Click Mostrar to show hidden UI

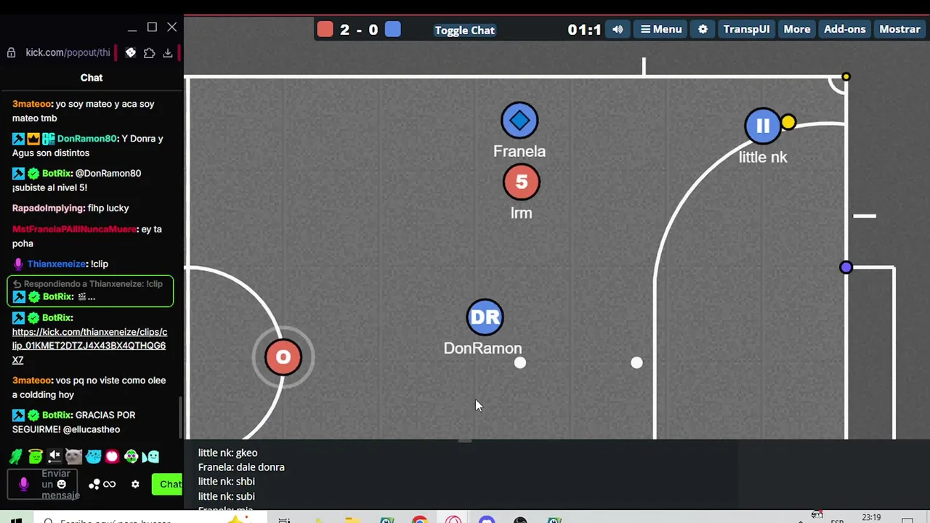pos(899,29)
